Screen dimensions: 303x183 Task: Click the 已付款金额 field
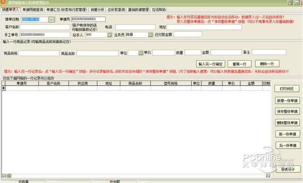pyautogui.click(x=188, y=34)
